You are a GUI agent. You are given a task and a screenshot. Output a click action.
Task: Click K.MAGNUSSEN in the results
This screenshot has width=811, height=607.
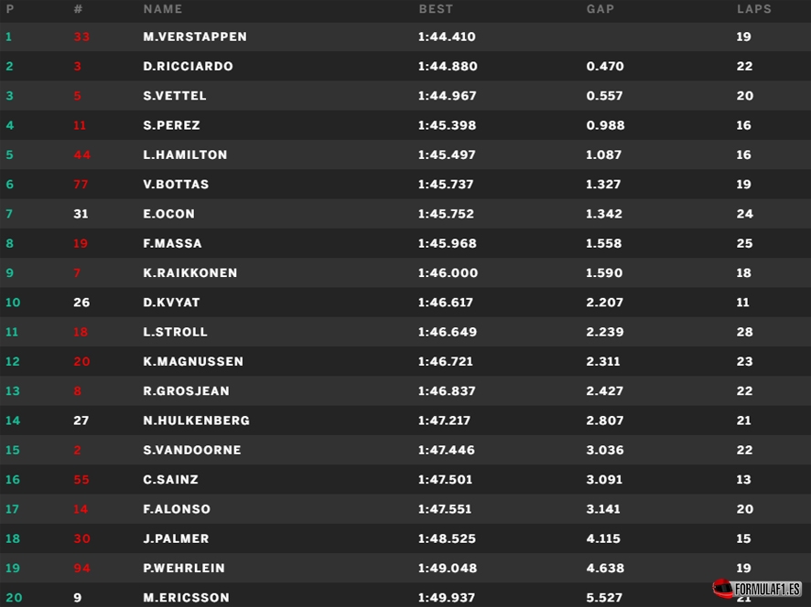tap(193, 361)
